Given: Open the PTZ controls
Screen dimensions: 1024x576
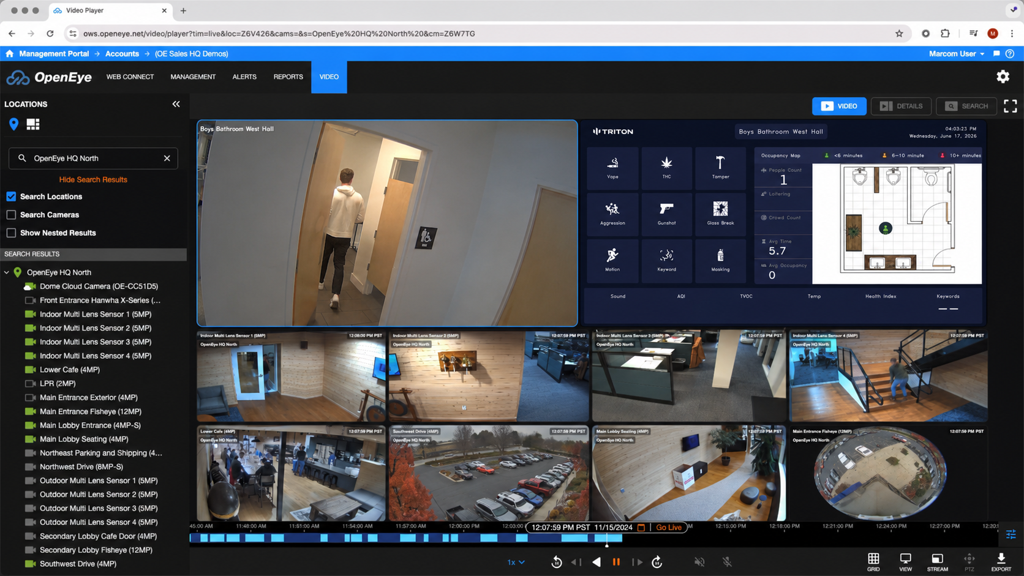Looking at the screenshot, I should coord(969,562).
